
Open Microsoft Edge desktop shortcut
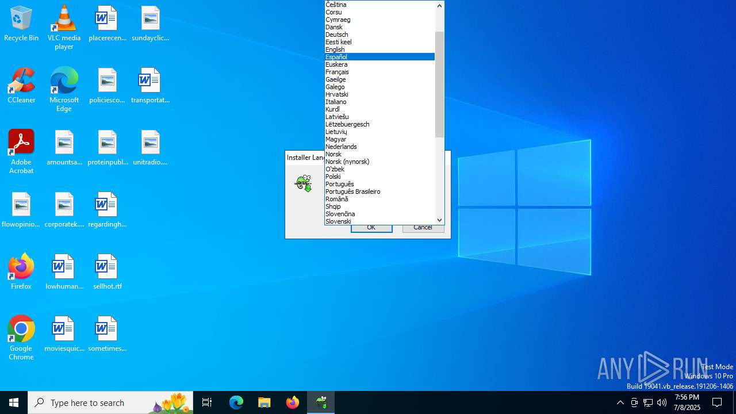64,90
